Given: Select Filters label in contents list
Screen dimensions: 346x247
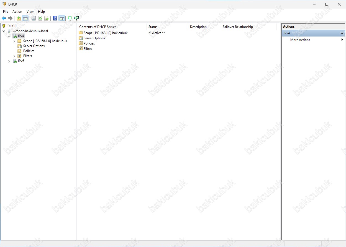Looking at the screenshot, I should tap(88, 49).
